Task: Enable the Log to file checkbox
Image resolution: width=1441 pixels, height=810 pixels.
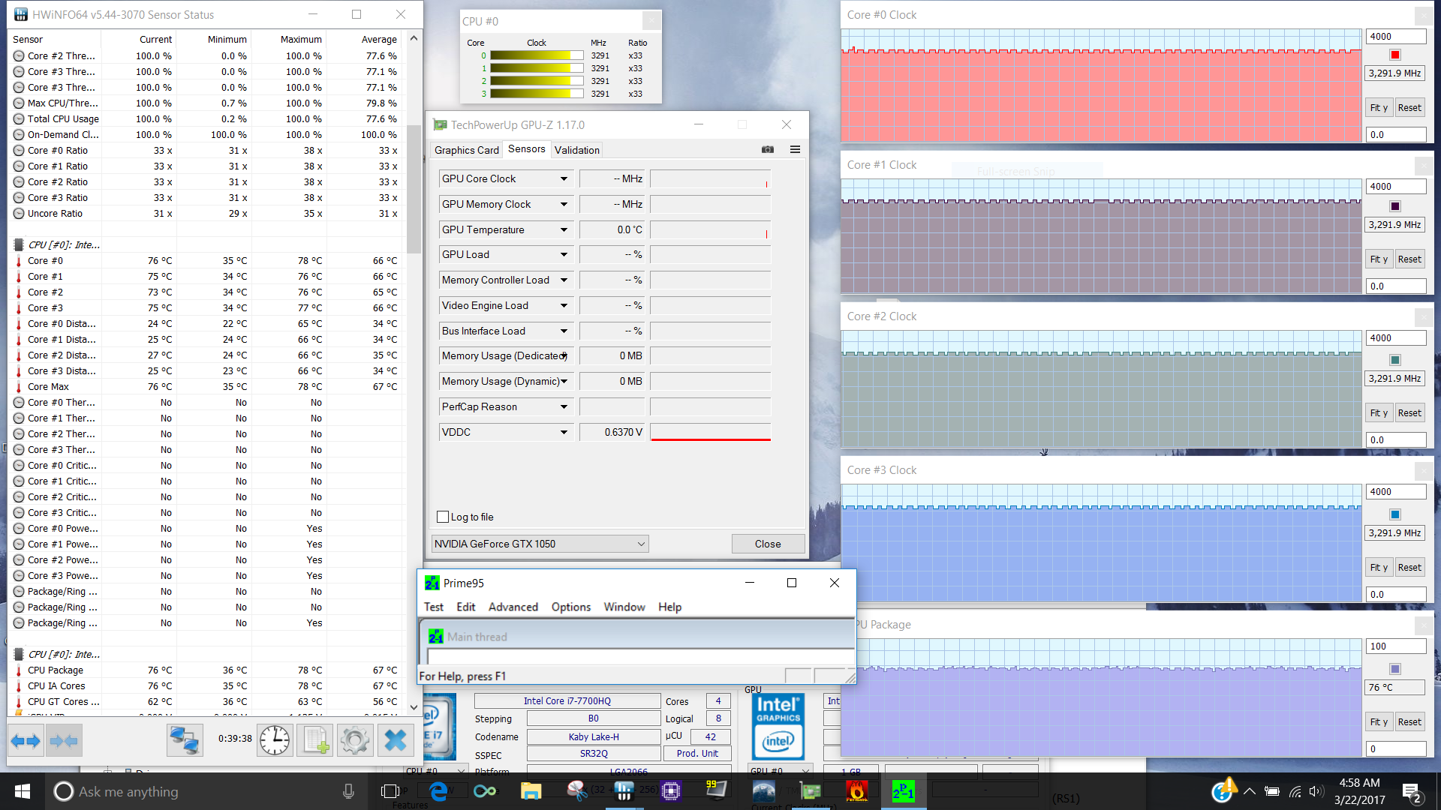Action: 443,517
